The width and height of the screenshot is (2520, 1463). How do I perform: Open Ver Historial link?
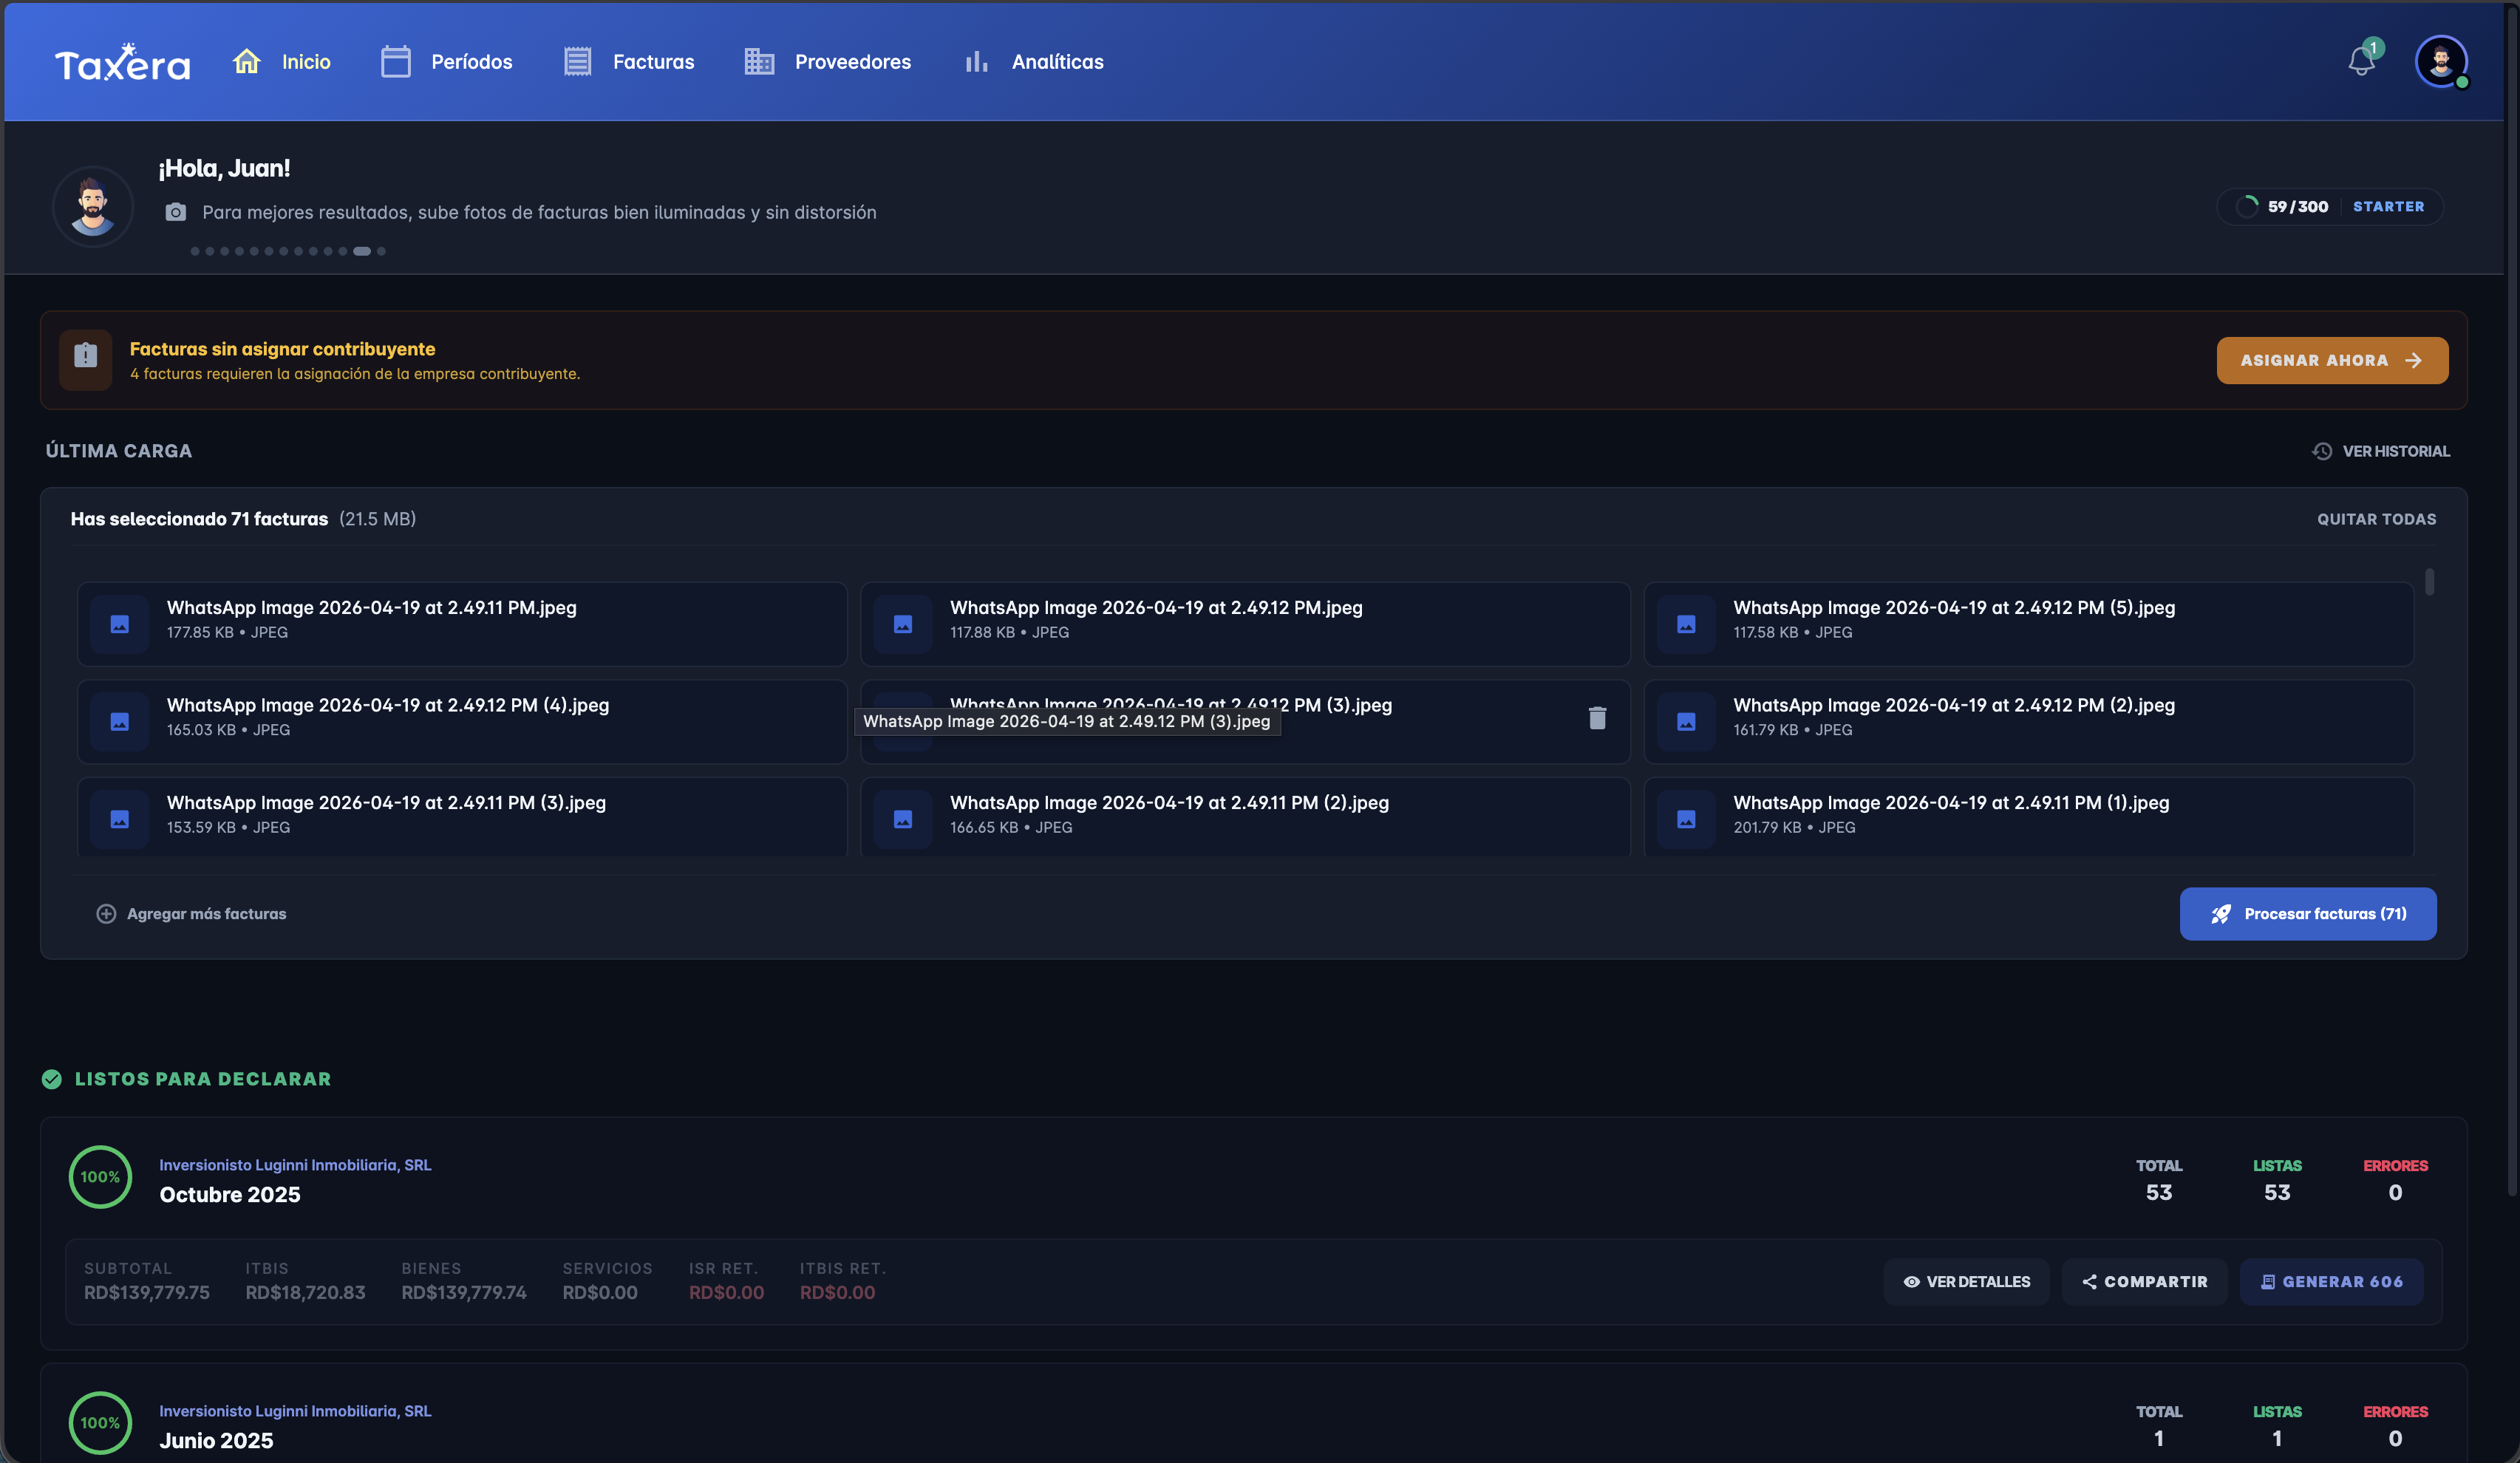[2381, 451]
